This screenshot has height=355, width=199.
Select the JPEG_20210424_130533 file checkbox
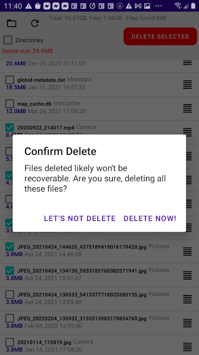click(10, 295)
